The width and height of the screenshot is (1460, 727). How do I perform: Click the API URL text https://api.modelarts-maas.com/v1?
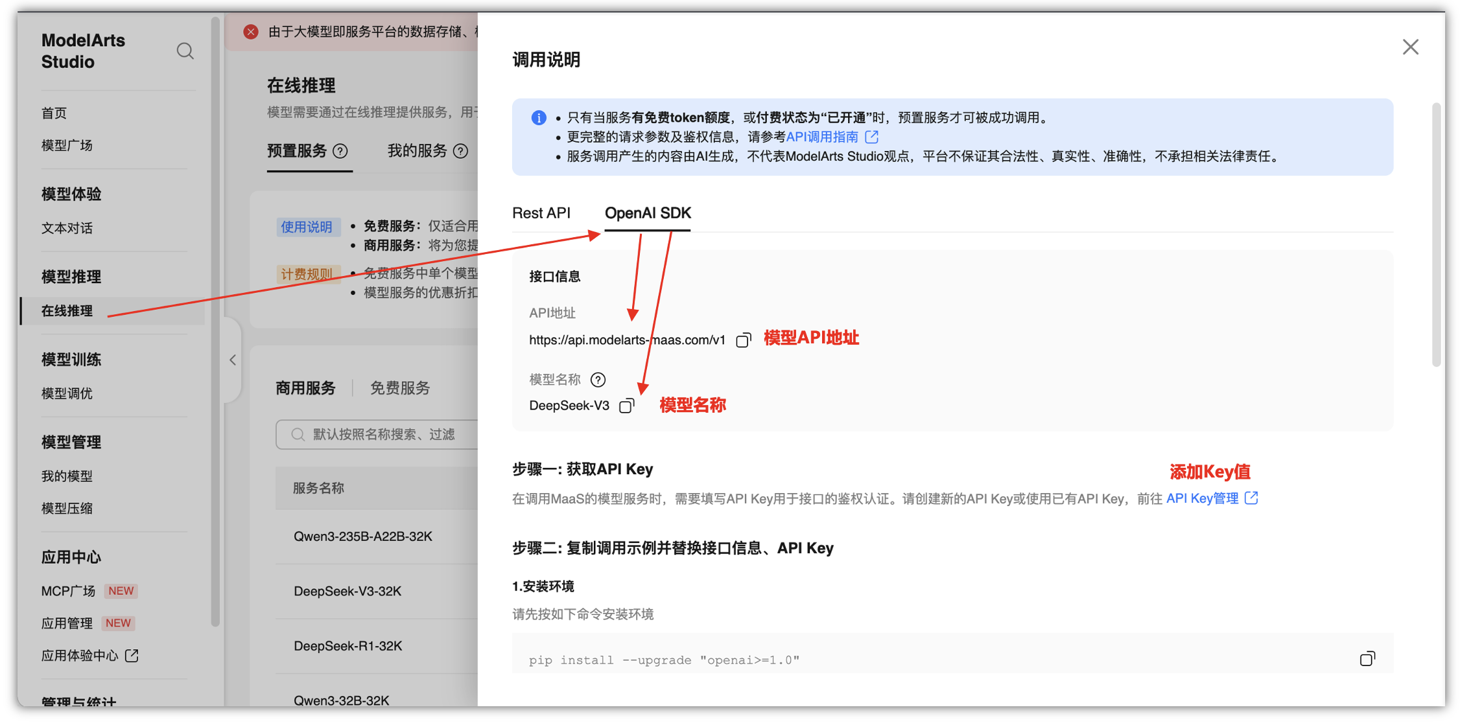point(627,340)
